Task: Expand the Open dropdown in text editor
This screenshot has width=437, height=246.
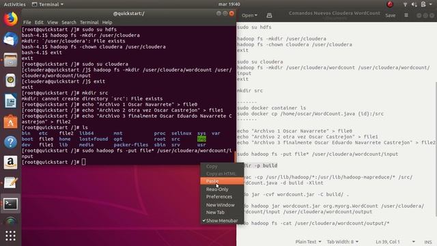Action: tap(249, 16)
